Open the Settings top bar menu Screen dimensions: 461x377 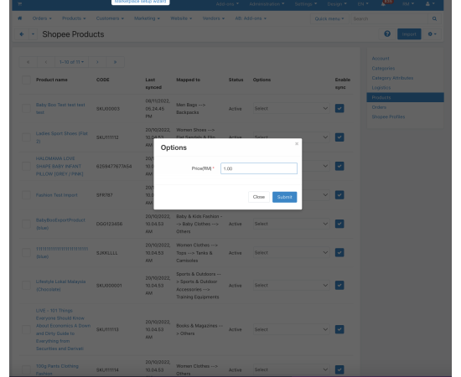[x=306, y=4]
